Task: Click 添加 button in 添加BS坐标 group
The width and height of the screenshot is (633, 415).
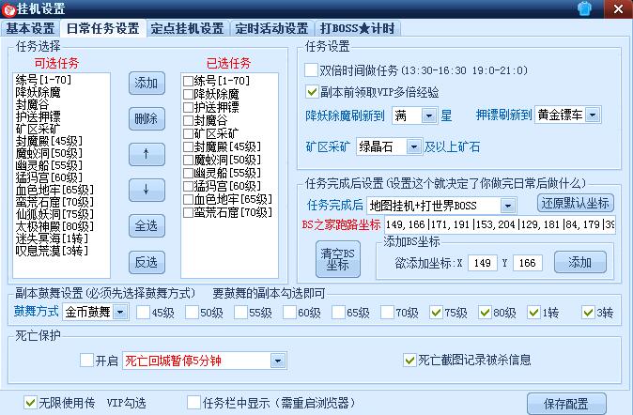Action: [580, 262]
